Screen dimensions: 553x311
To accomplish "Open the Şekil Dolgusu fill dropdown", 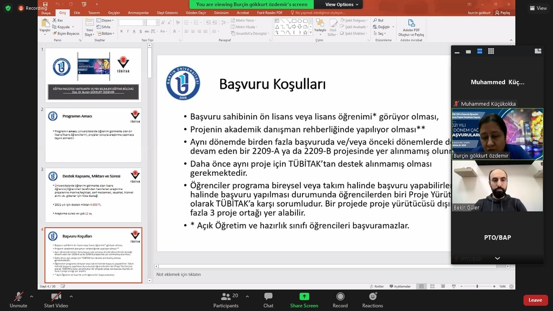I will (354, 21).
